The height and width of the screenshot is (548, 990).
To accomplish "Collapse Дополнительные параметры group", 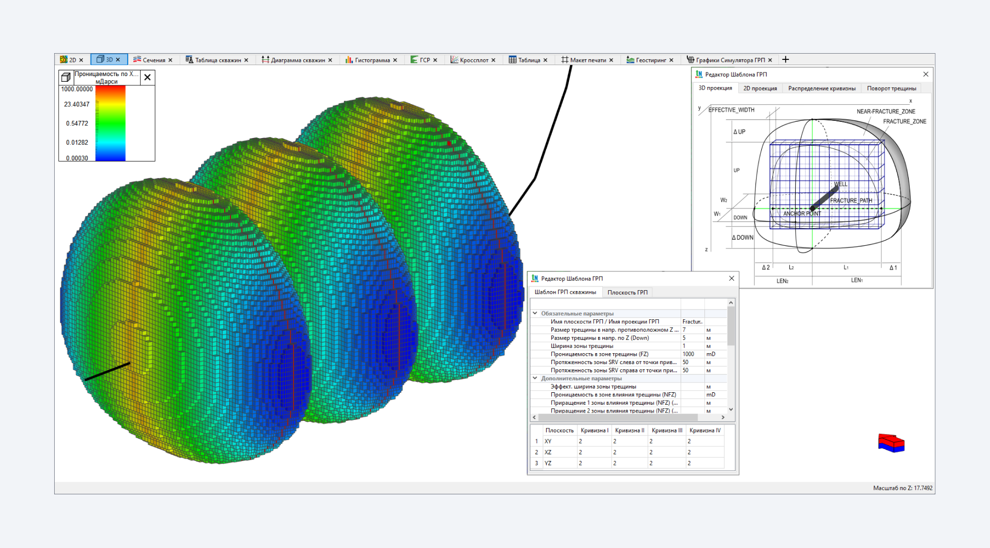I will pos(535,378).
